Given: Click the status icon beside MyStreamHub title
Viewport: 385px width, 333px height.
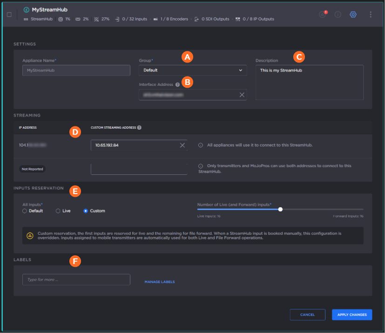Looking at the screenshot, I should coord(26,9).
